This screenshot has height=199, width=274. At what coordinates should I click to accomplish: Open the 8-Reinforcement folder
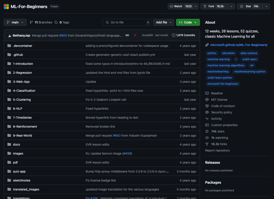[x=25, y=126]
